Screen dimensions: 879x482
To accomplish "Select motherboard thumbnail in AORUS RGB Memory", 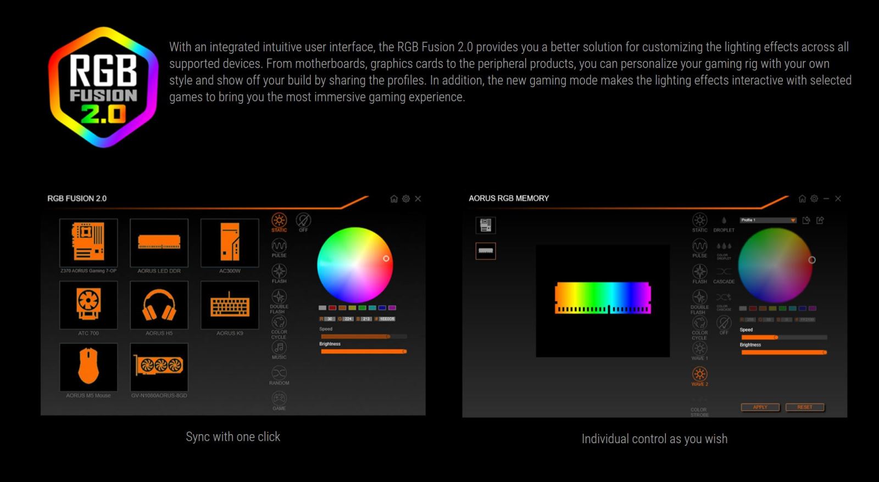I will tap(486, 225).
